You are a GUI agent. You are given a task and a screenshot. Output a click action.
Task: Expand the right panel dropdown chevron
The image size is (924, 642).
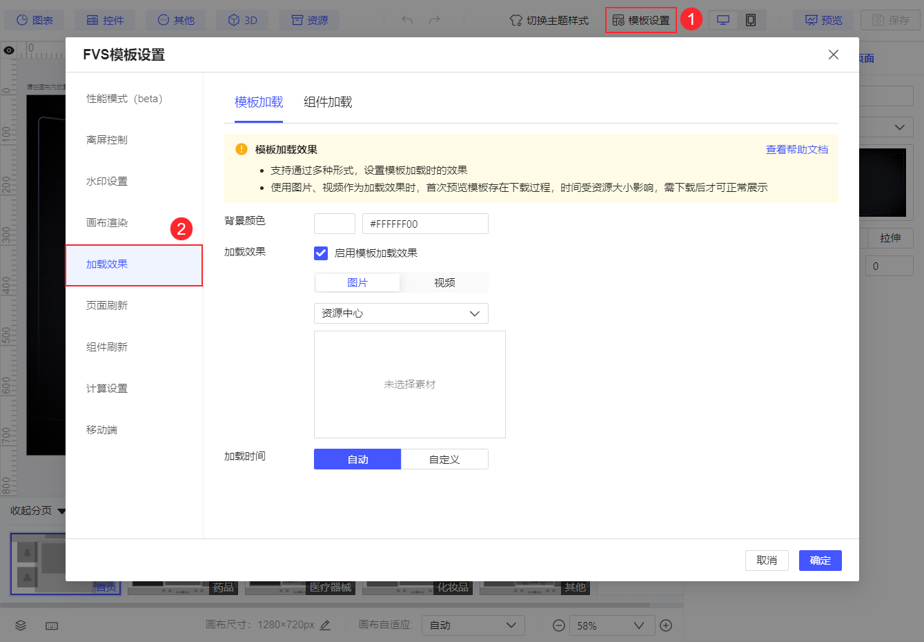point(899,127)
